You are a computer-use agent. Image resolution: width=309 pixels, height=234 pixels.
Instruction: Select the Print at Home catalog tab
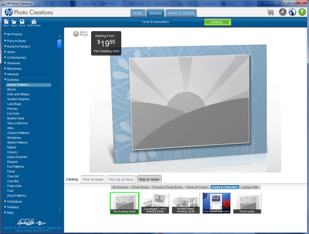click(93, 179)
